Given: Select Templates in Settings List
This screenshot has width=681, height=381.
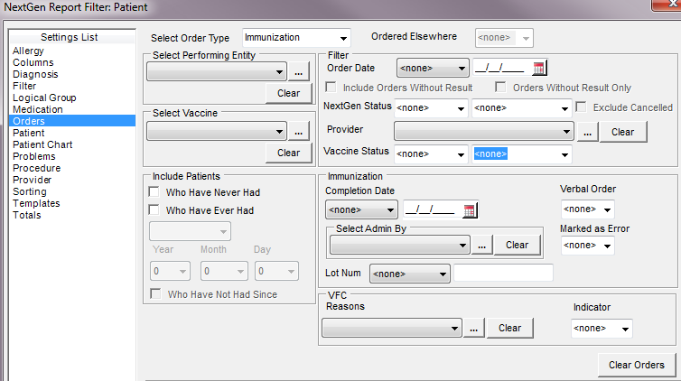Looking at the screenshot, I should click(36, 203).
